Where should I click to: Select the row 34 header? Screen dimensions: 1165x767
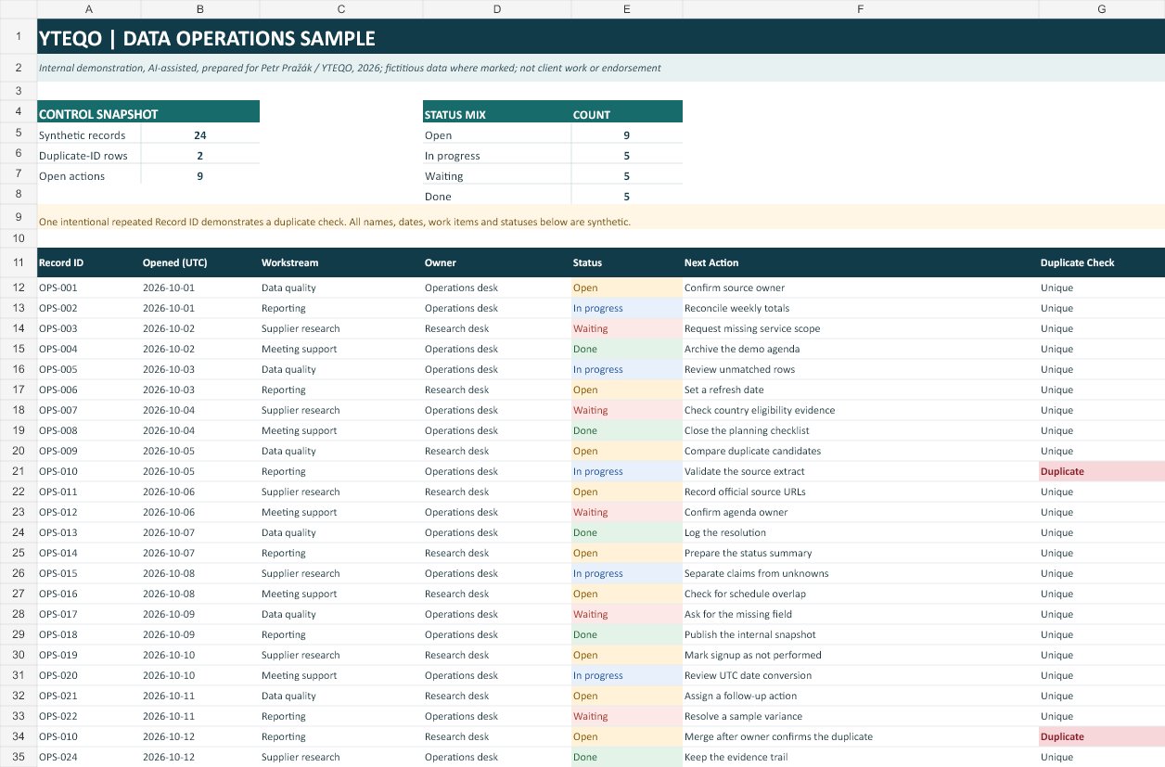click(x=19, y=736)
